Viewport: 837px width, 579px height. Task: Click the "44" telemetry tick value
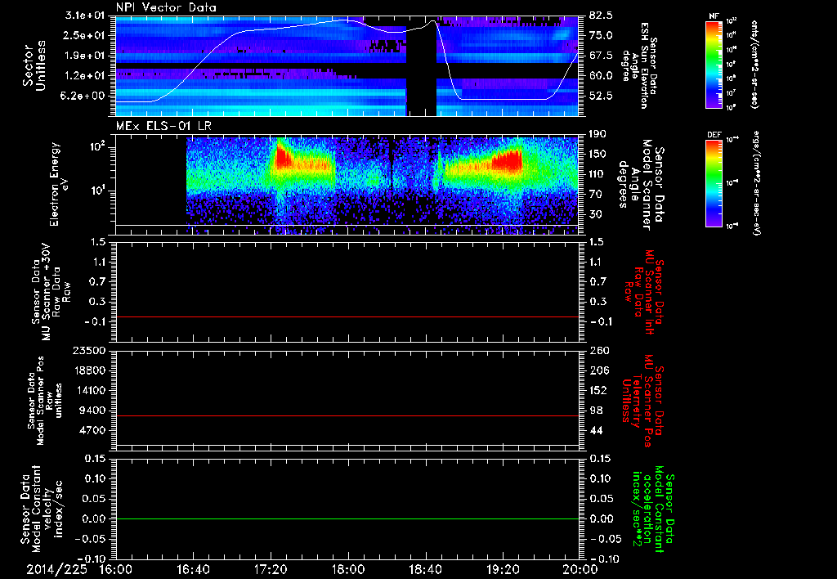pos(596,430)
